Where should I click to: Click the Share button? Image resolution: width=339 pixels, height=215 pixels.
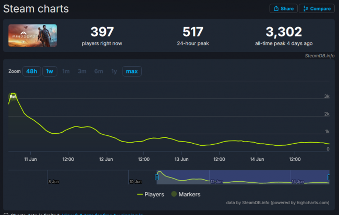point(283,8)
